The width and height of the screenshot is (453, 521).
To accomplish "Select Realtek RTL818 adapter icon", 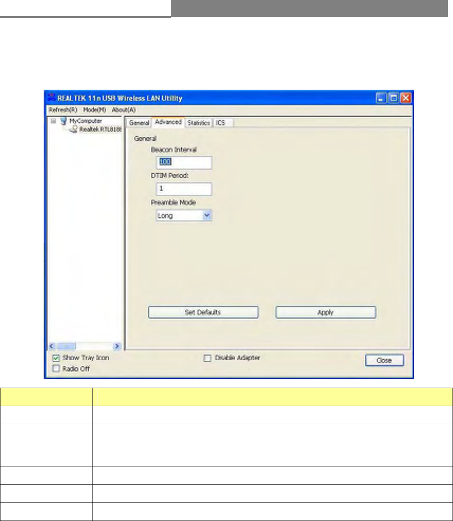I will pyautogui.click(x=74, y=129).
